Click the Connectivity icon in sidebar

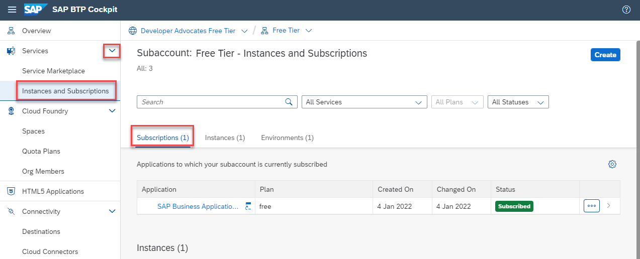11,211
